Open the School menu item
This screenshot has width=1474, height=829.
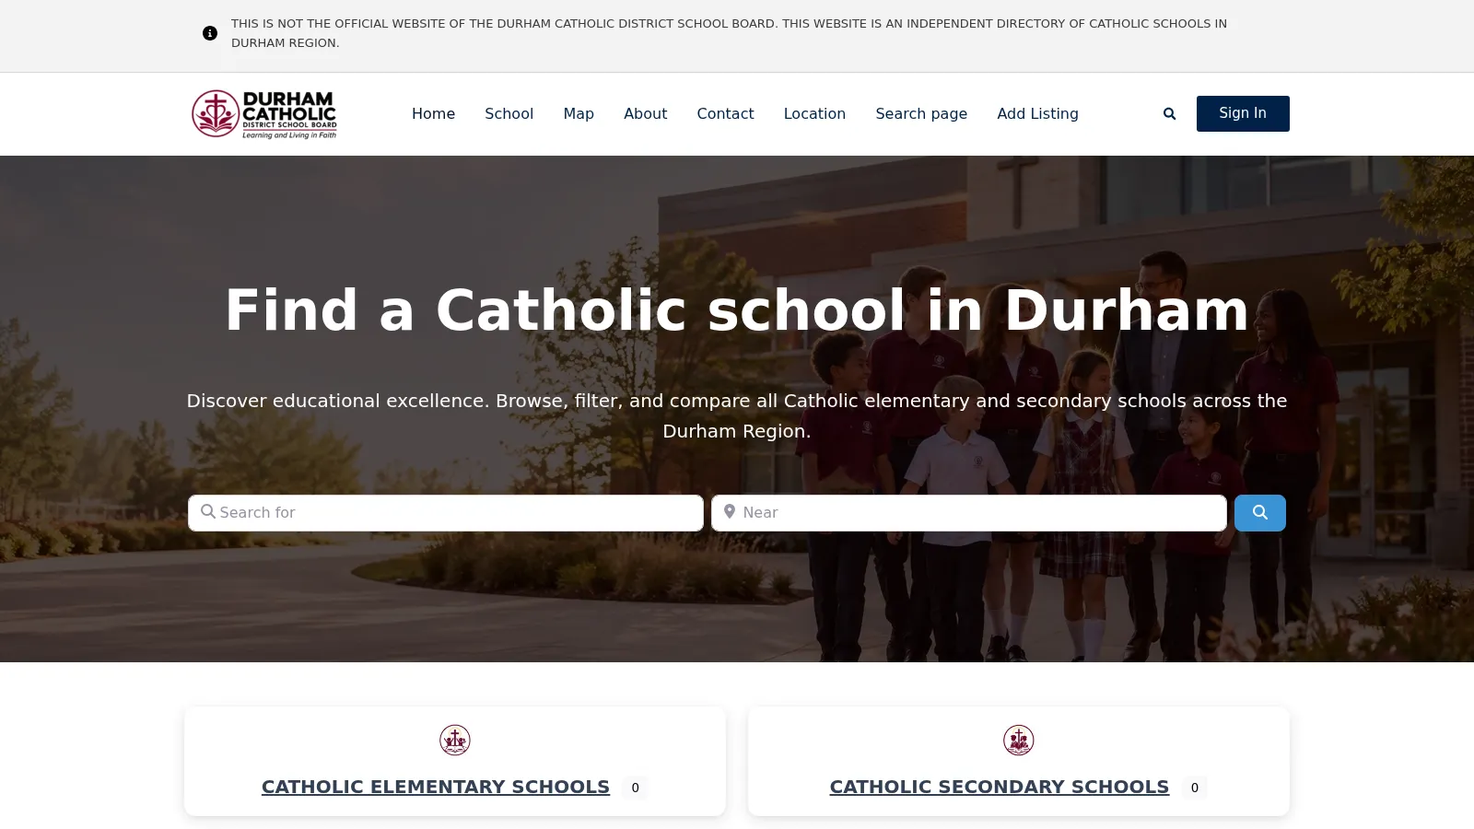click(x=509, y=113)
